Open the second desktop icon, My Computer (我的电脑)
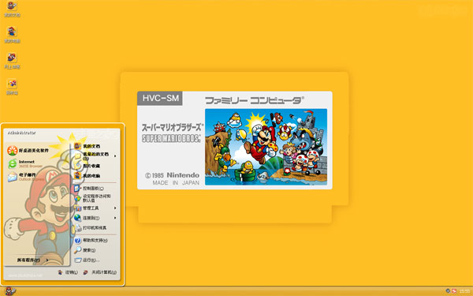This screenshot has width=473, height=296. 12,35
